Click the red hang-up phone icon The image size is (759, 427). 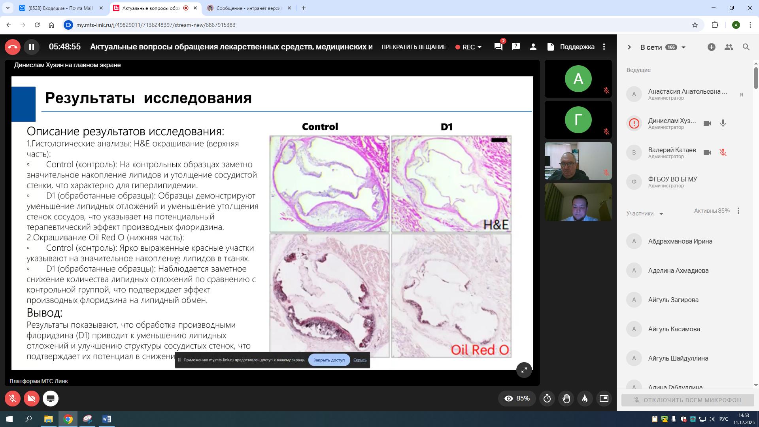pos(13,47)
